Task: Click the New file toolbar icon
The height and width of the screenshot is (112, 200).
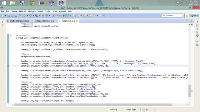Action: pyautogui.click(x=2, y=16)
